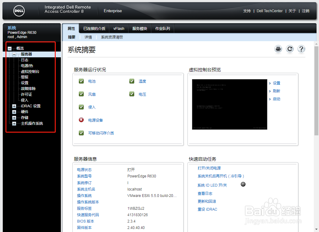This screenshot has width=319, height=232.
Task: Click the 快速服务代码 info link
Action: 88,215
